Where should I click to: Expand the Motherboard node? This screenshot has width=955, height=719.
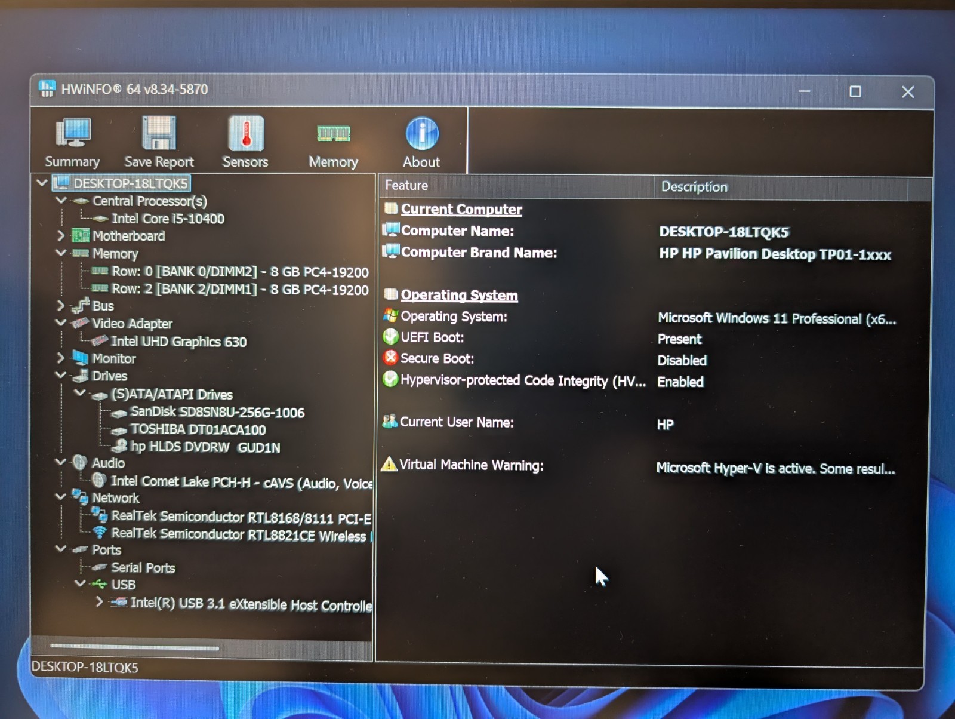pyautogui.click(x=61, y=236)
